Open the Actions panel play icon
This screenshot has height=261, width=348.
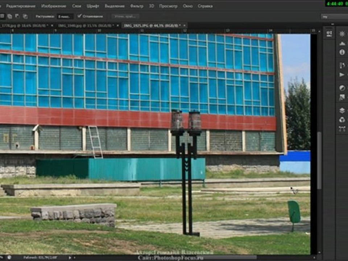click(x=342, y=75)
